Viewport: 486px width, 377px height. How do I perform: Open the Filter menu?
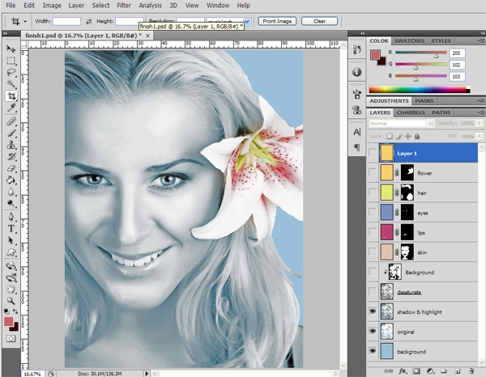coord(124,6)
